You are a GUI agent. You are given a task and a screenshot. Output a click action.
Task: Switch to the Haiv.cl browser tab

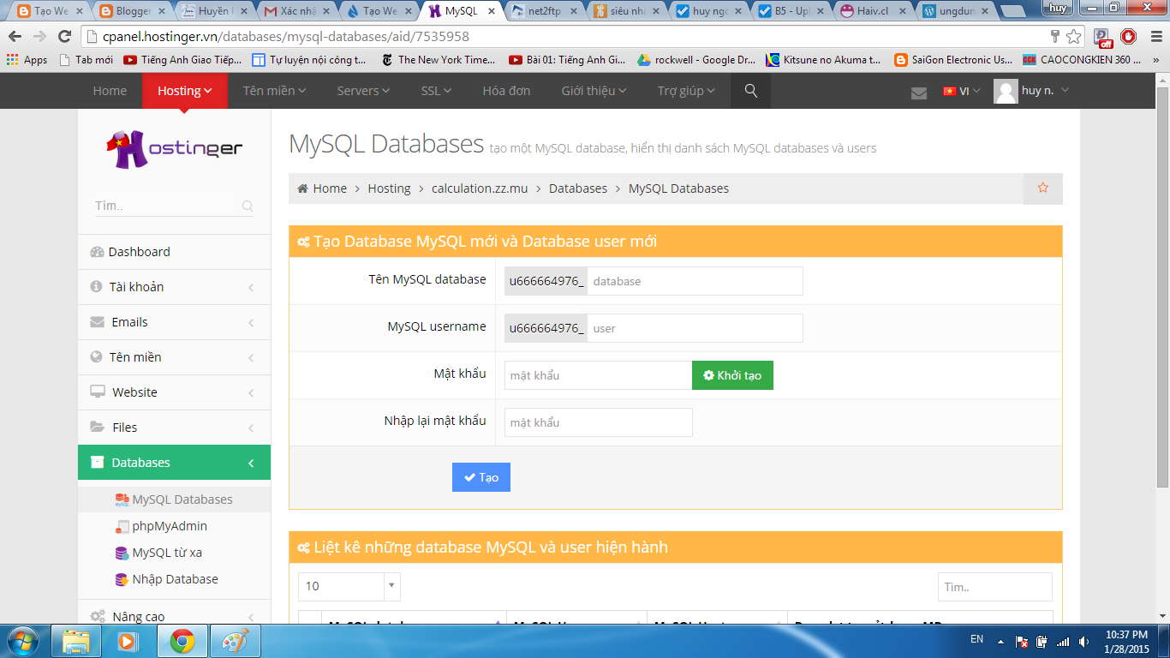tap(872, 11)
